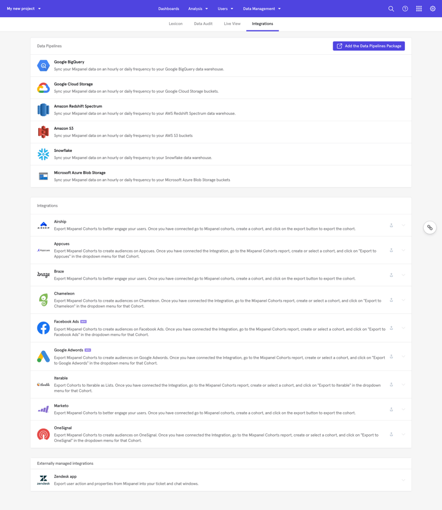Click the Add the Data Pipelines Package button

369,46
